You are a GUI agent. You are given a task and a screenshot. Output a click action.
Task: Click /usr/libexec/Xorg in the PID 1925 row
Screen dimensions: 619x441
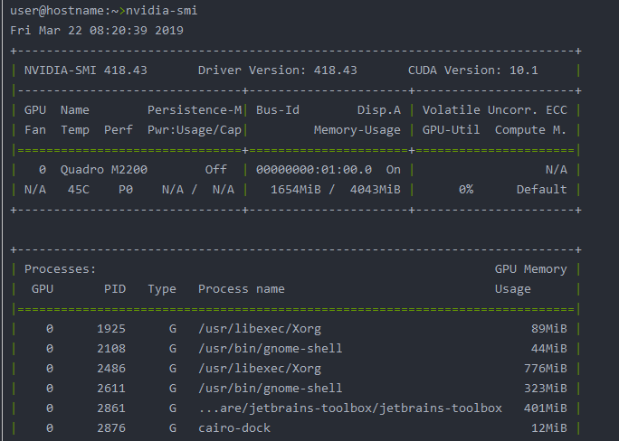(260, 328)
